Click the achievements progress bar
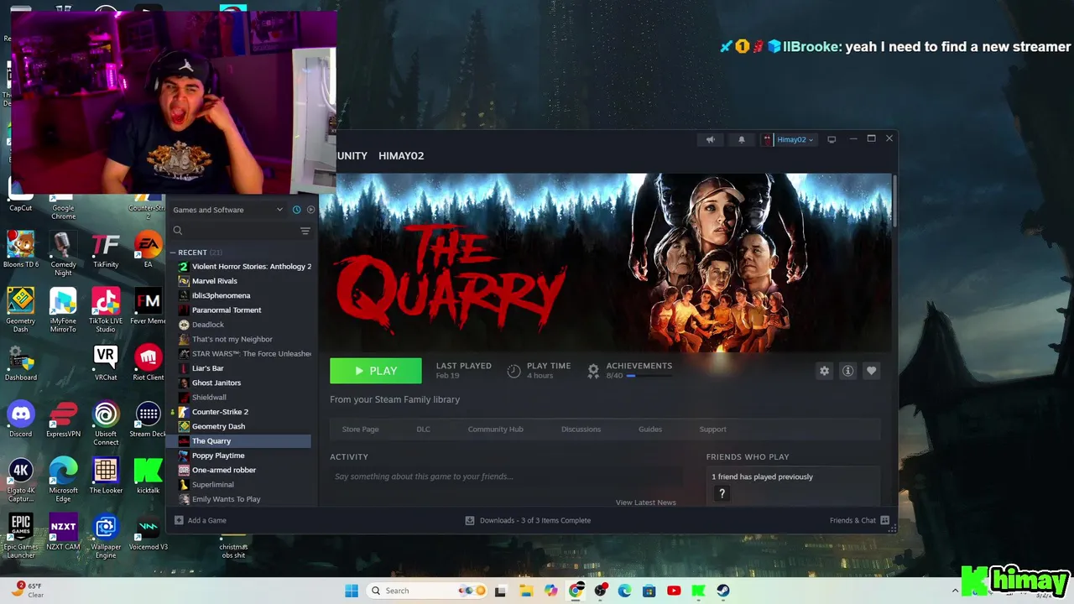This screenshot has width=1074, height=604. coord(649,376)
